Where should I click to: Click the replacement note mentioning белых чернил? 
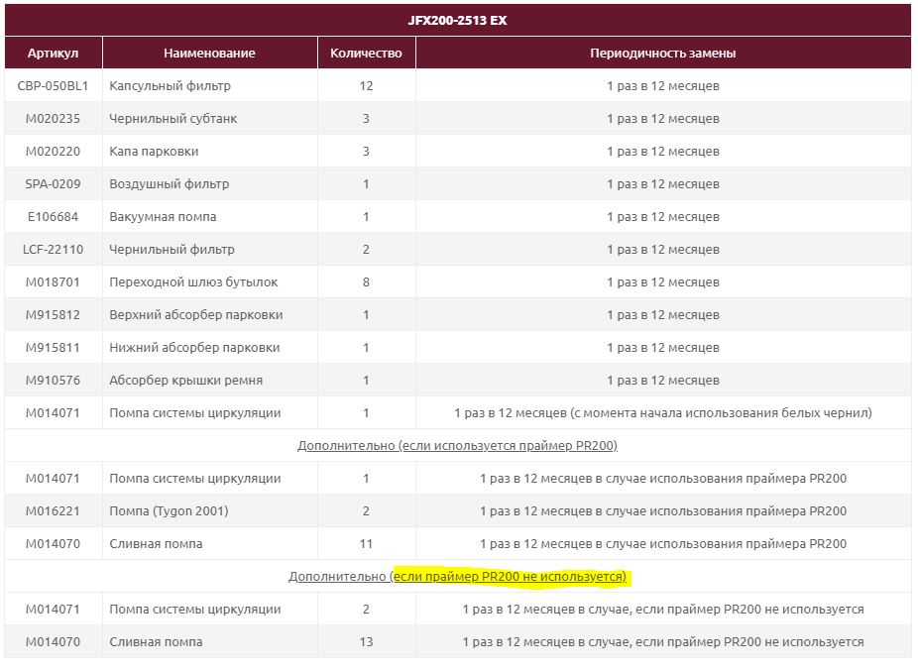[x=663, y=412]
